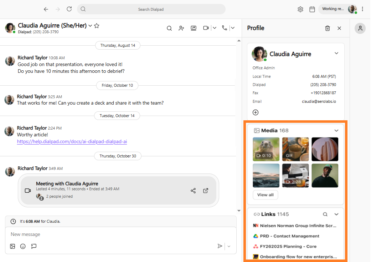Click the Search Dialpad field
Image resolution: width=371 pixels, height=262 pixels.
(x=151, y=9)
